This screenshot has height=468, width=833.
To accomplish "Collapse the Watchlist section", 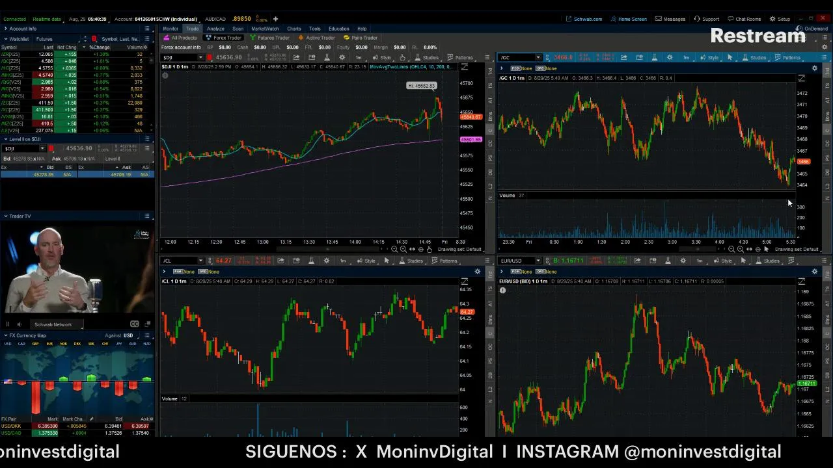I will [5, 39].
